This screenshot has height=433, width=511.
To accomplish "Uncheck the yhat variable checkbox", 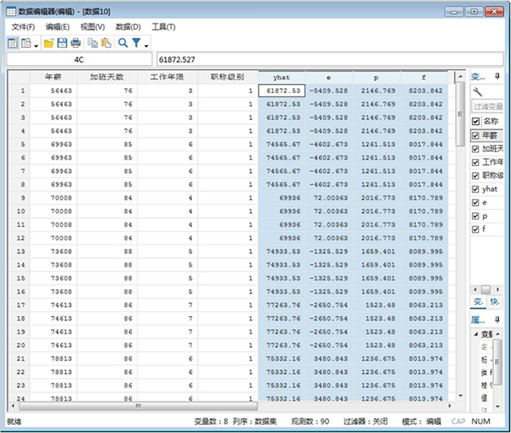I will tap(476, 189).
